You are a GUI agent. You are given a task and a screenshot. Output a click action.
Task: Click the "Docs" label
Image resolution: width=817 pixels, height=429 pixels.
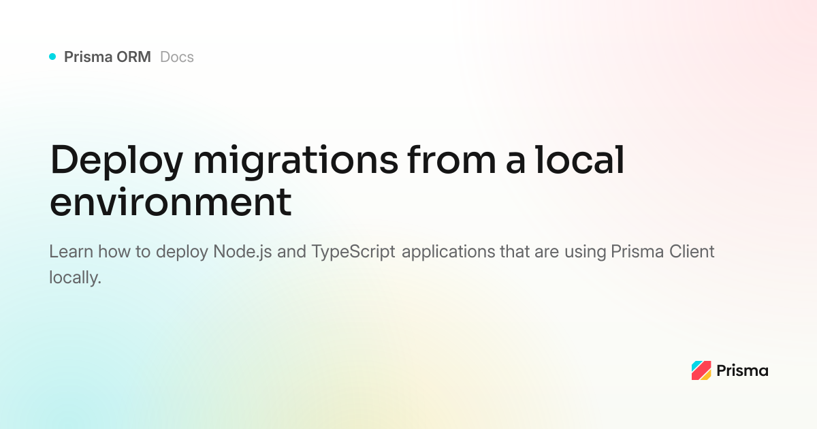tap(177, 57)
